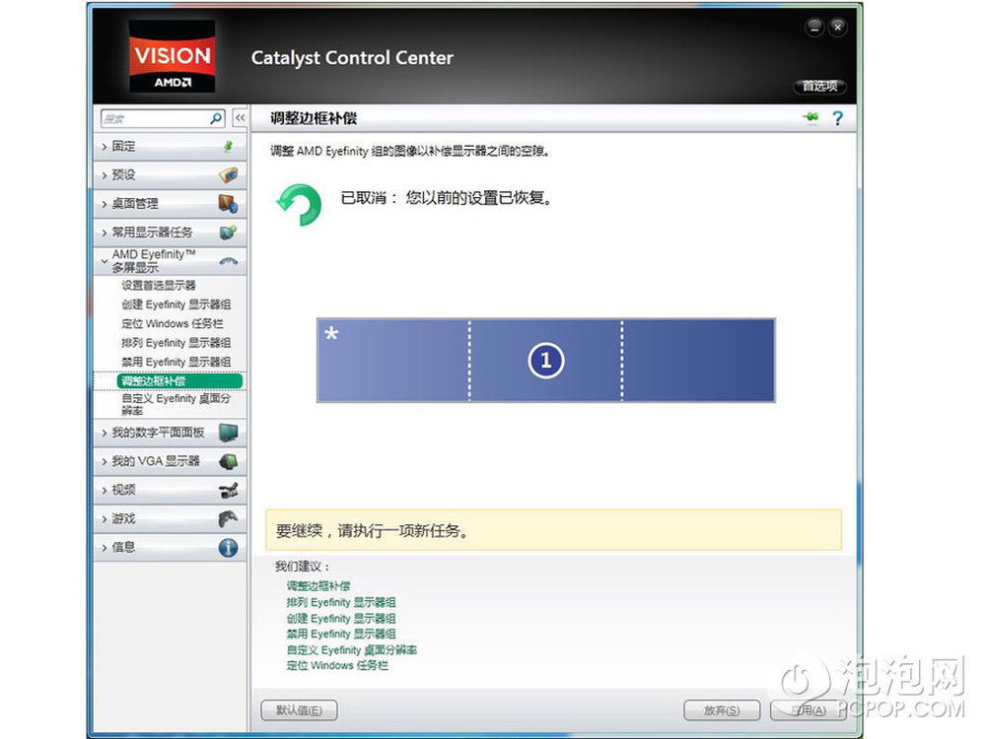Open 自定义 Eyefinity 桌面分辨率 in the sidebar
Screen dimensions: 986x739
(176, 404)
